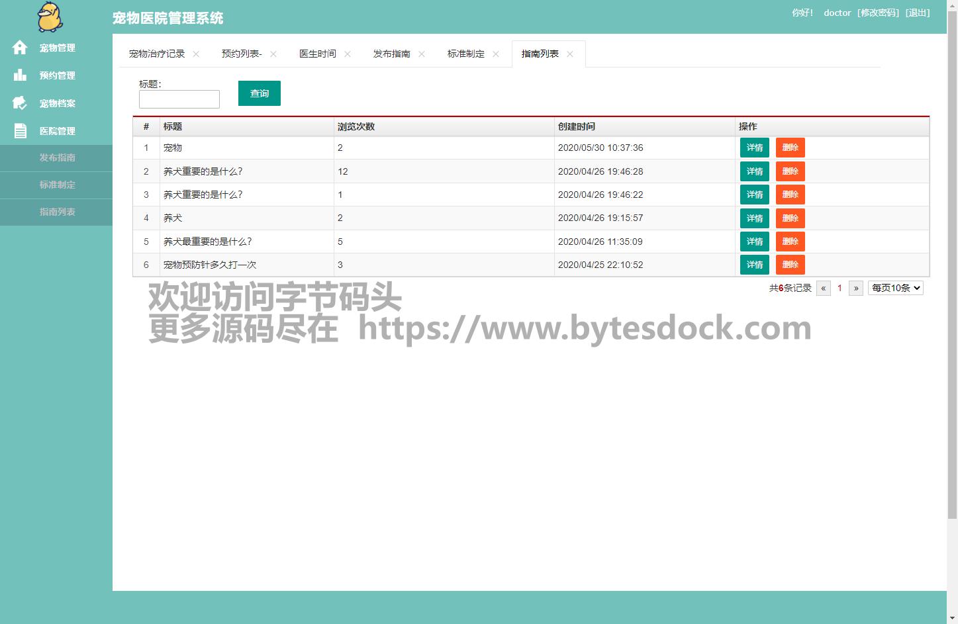Click the yellow duck logo

[x=50, y=17]
